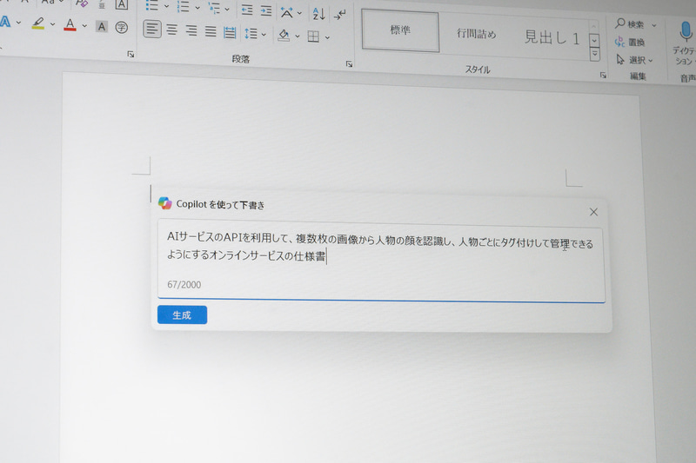
Task: Justify the paragraph text
Action: pyautogui.click(x=211, y=31)
